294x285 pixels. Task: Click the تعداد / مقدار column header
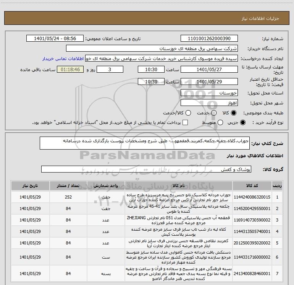79,186
